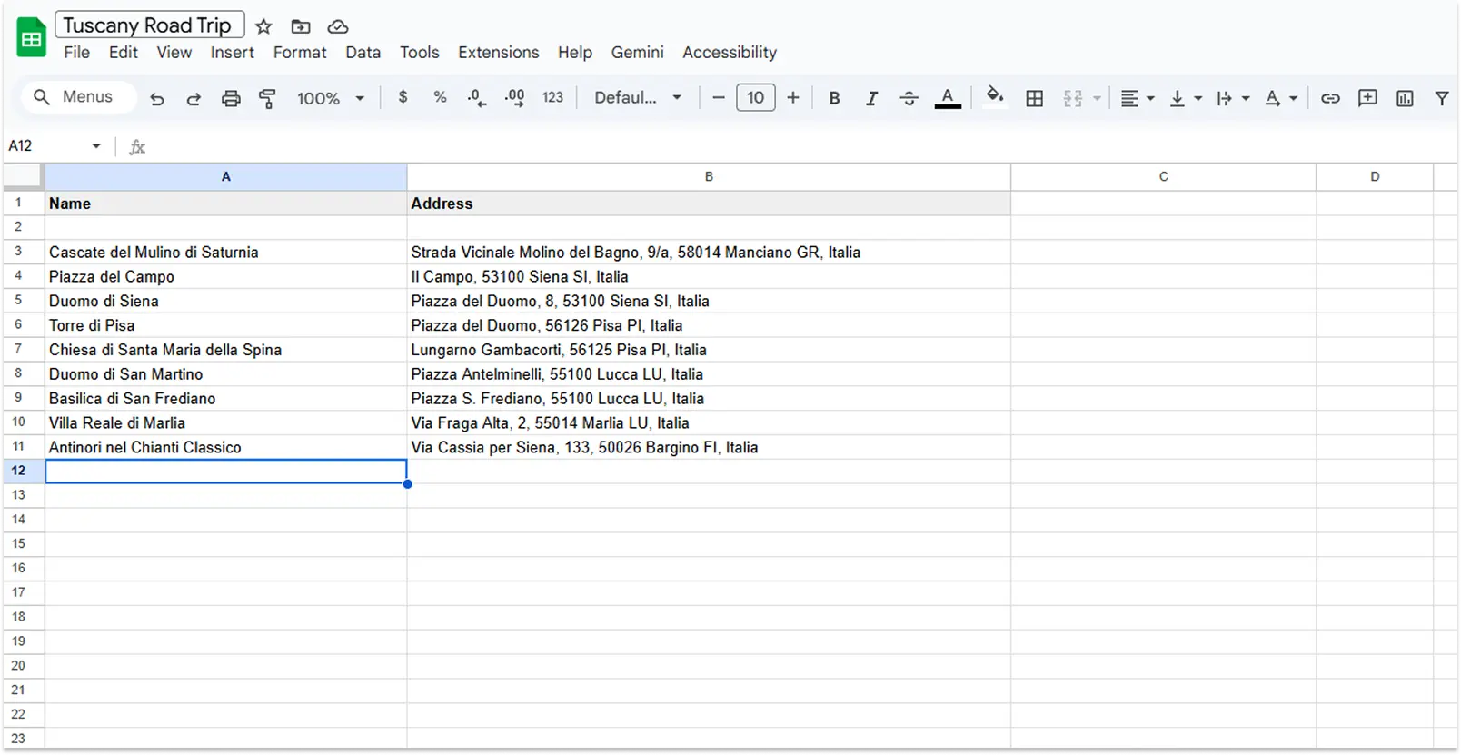Open the vertical align dropdown

pos(1185,98)
